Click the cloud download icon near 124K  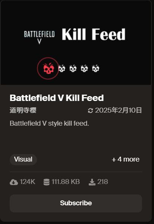pos(14,182)
